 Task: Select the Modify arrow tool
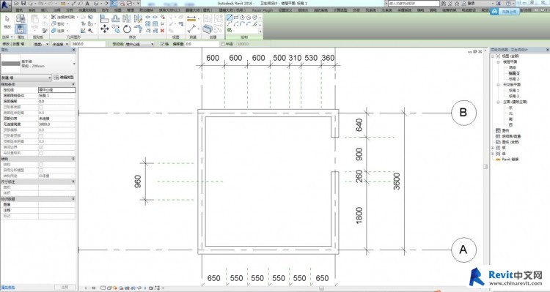pyautogui.click(x=7, y=21)
